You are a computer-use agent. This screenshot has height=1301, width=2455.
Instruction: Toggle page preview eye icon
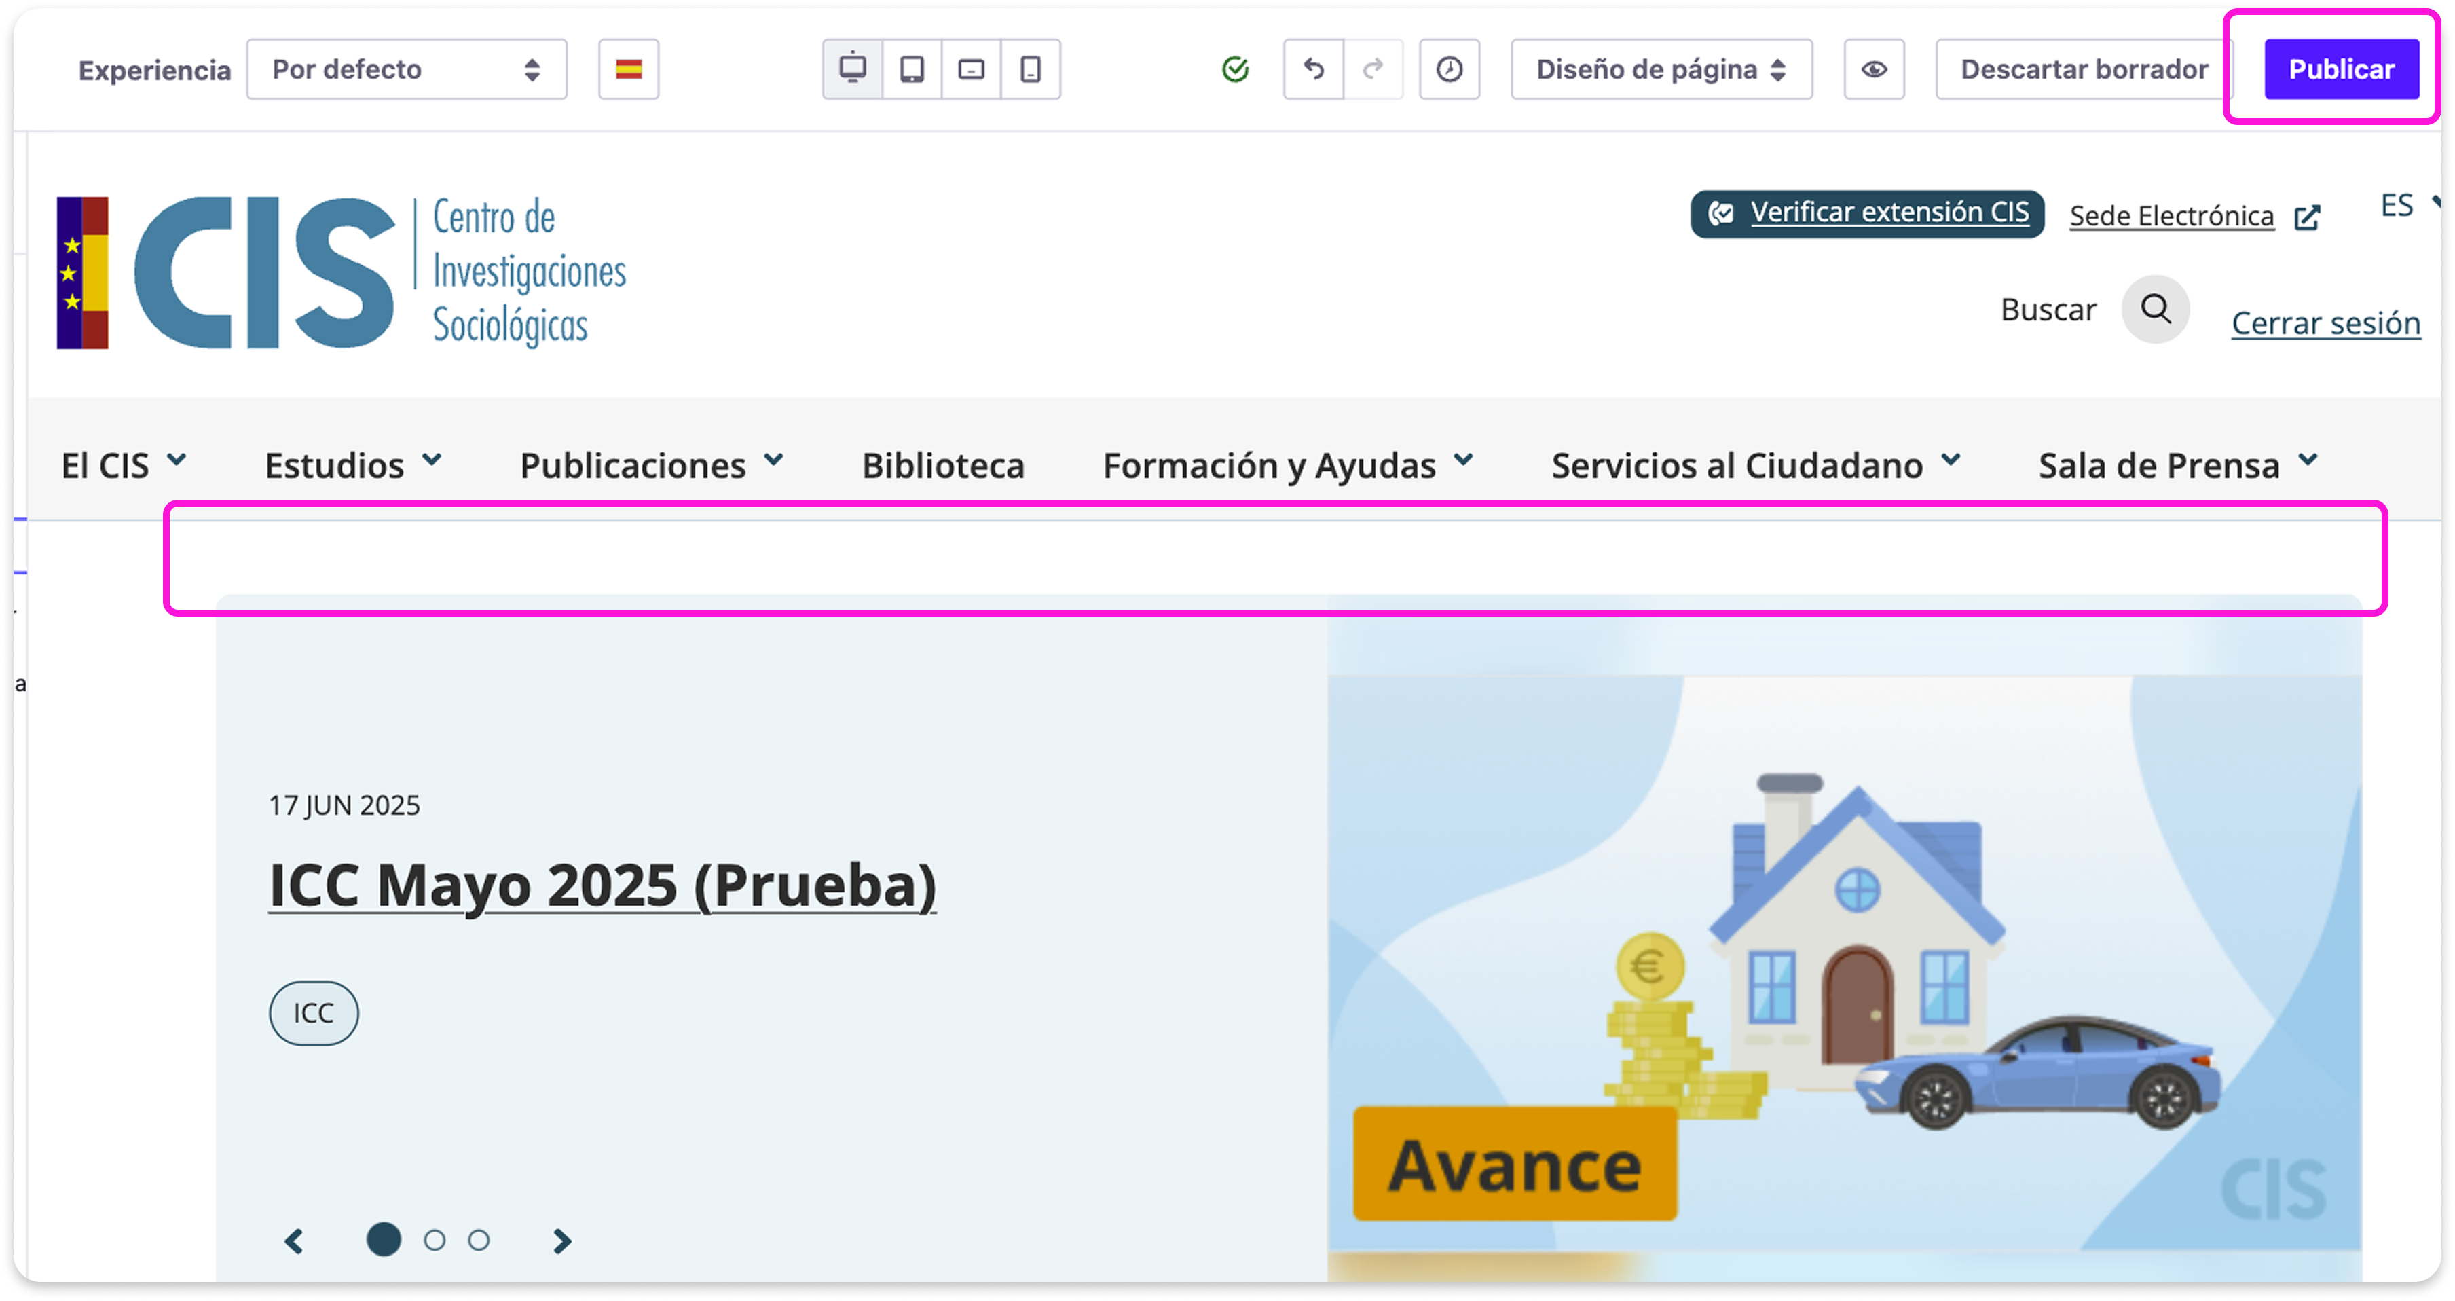1874,69
